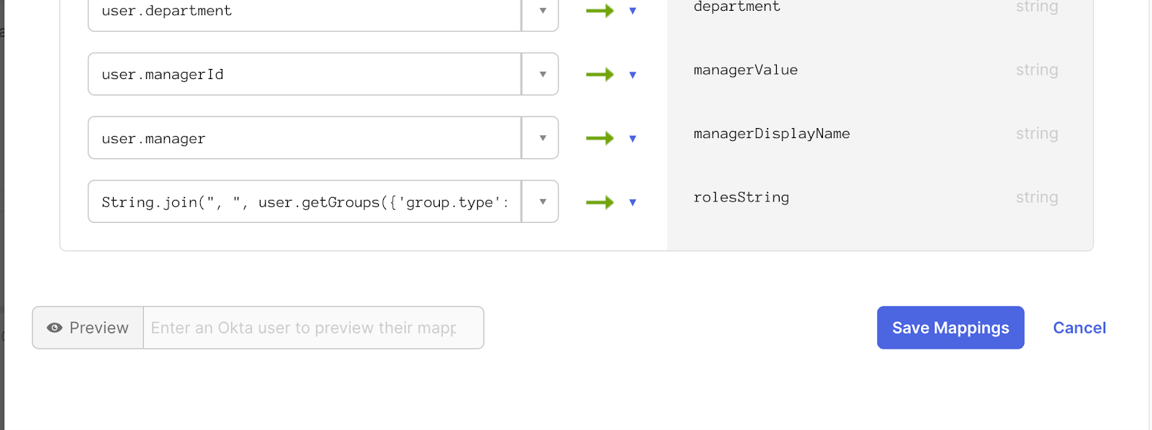Expand the user.managerId expression dropdown

[x=542, y=74]
